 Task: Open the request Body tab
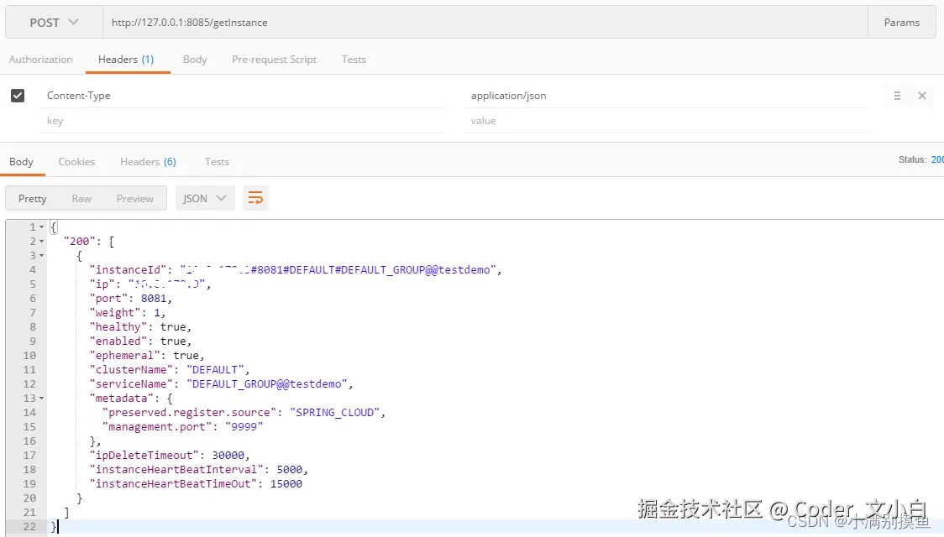click(x=195, y=60)
